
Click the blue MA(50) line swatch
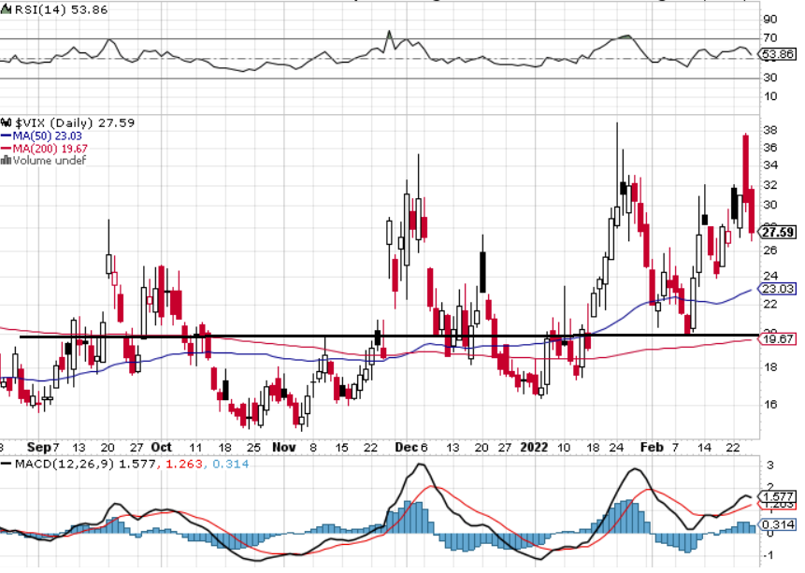tap(7, 136)
